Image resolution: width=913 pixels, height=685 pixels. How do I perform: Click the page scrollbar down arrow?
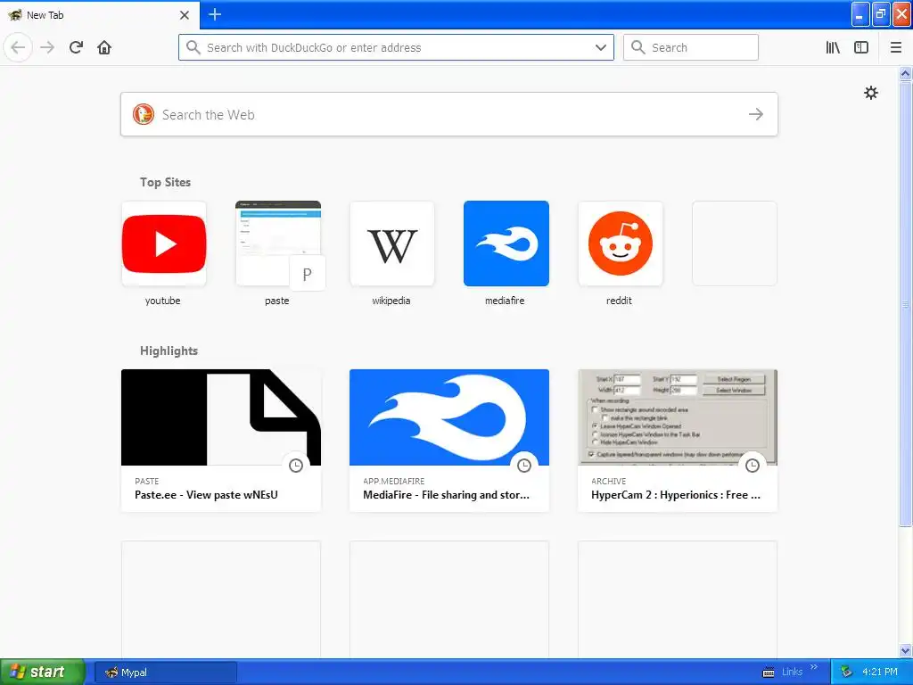tap(906, 650)
